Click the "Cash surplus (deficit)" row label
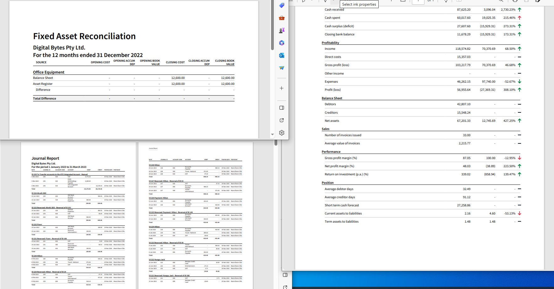 pyautogui.click(x=339, y=26)
